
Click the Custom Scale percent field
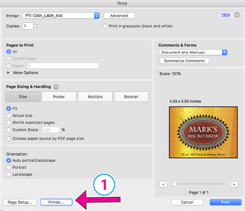[x=51, y=130]
